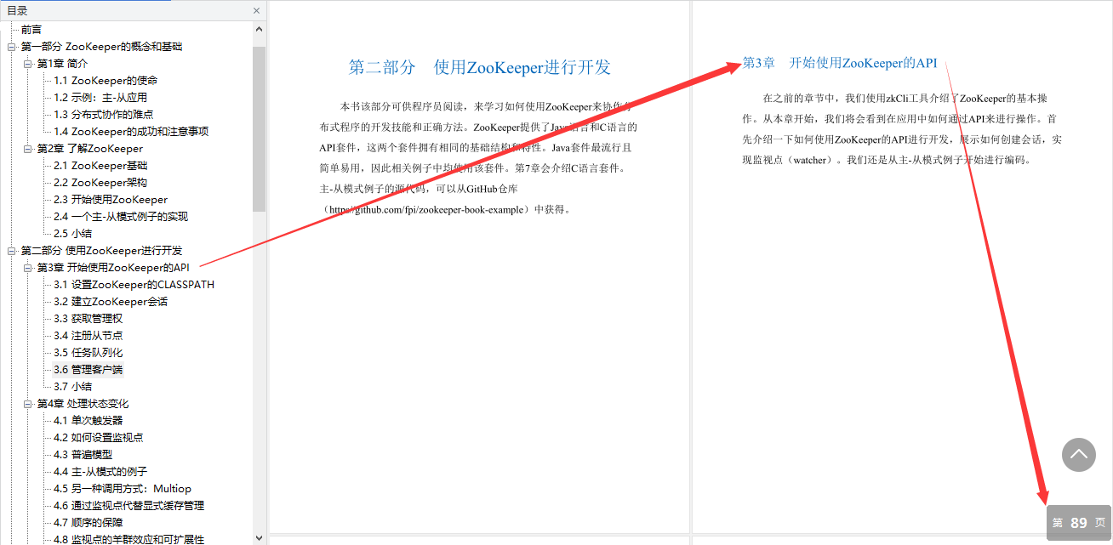The height and width of the screenshot is (545, 1113).
Task: Go to 2.2 ZooKeeper架构
Action: (x=100, y=183)
